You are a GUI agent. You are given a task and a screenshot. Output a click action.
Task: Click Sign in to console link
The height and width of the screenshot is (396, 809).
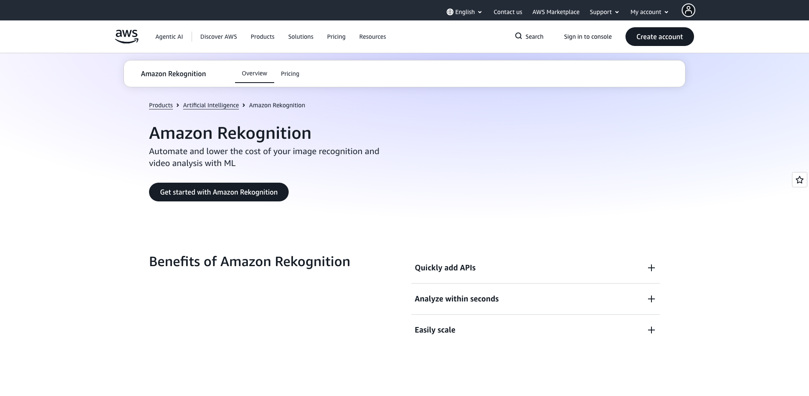[x=588, y=37]
